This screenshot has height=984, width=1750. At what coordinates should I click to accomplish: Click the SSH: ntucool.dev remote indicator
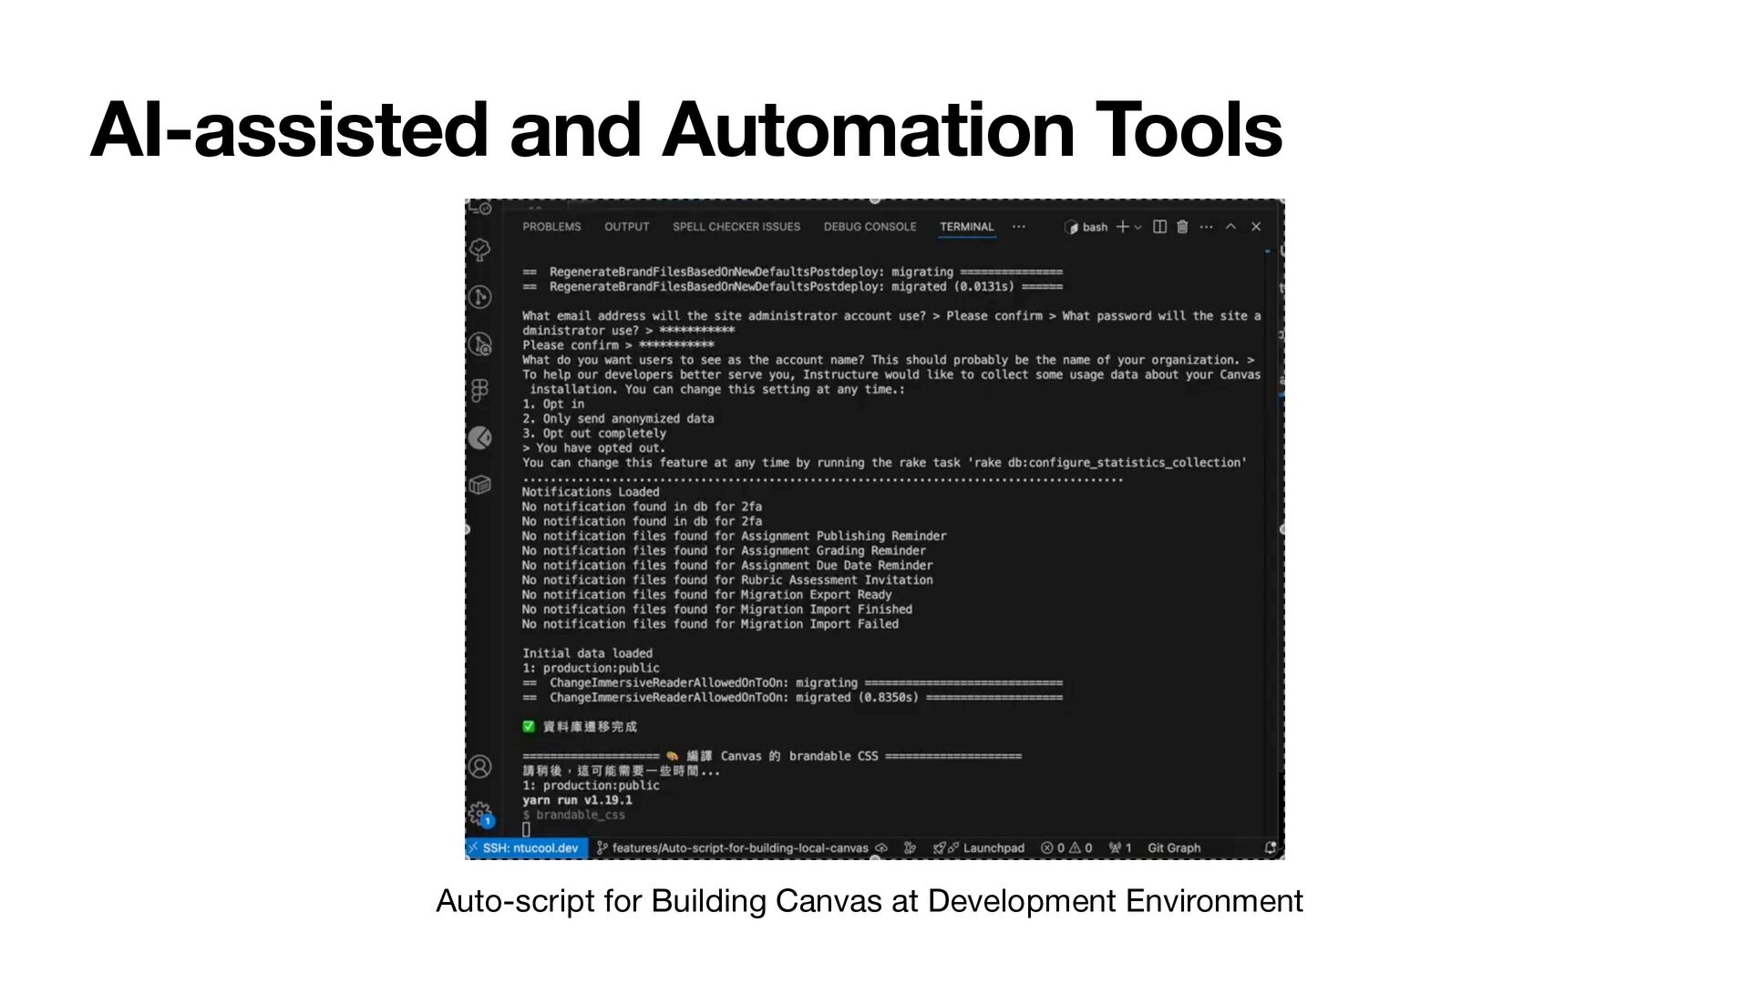[526, 848]
